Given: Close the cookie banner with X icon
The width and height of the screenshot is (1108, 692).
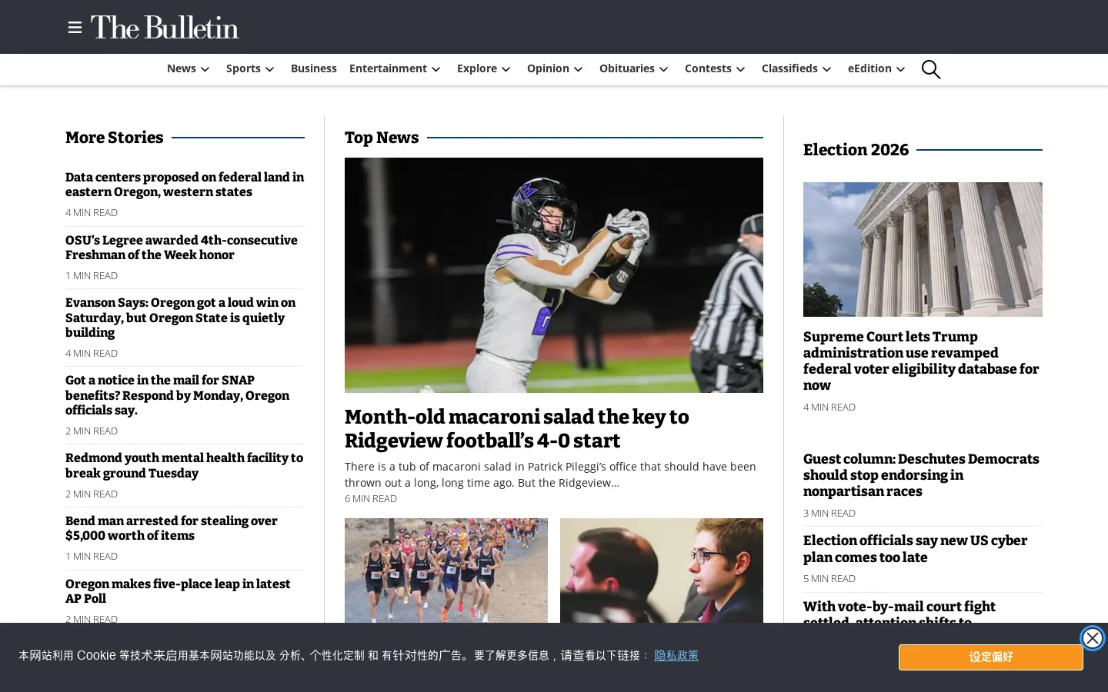Looking at the screenshot, I should point(1092,638).
